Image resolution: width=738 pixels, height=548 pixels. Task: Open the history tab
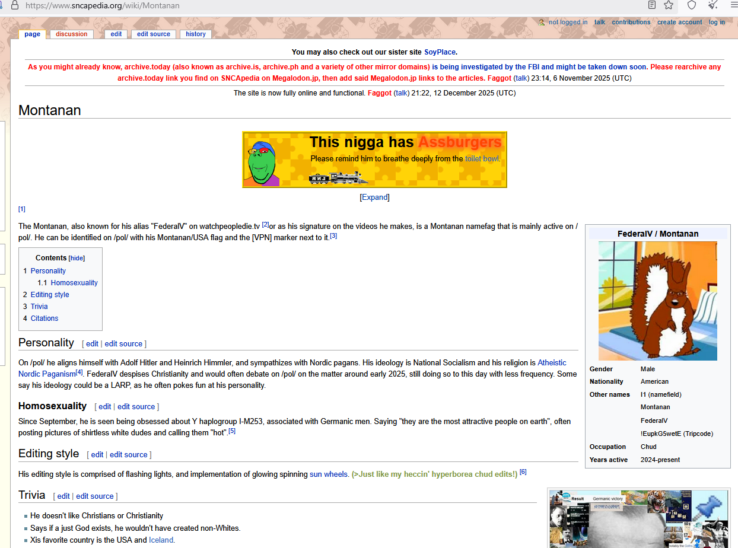[x=195, y=34]
